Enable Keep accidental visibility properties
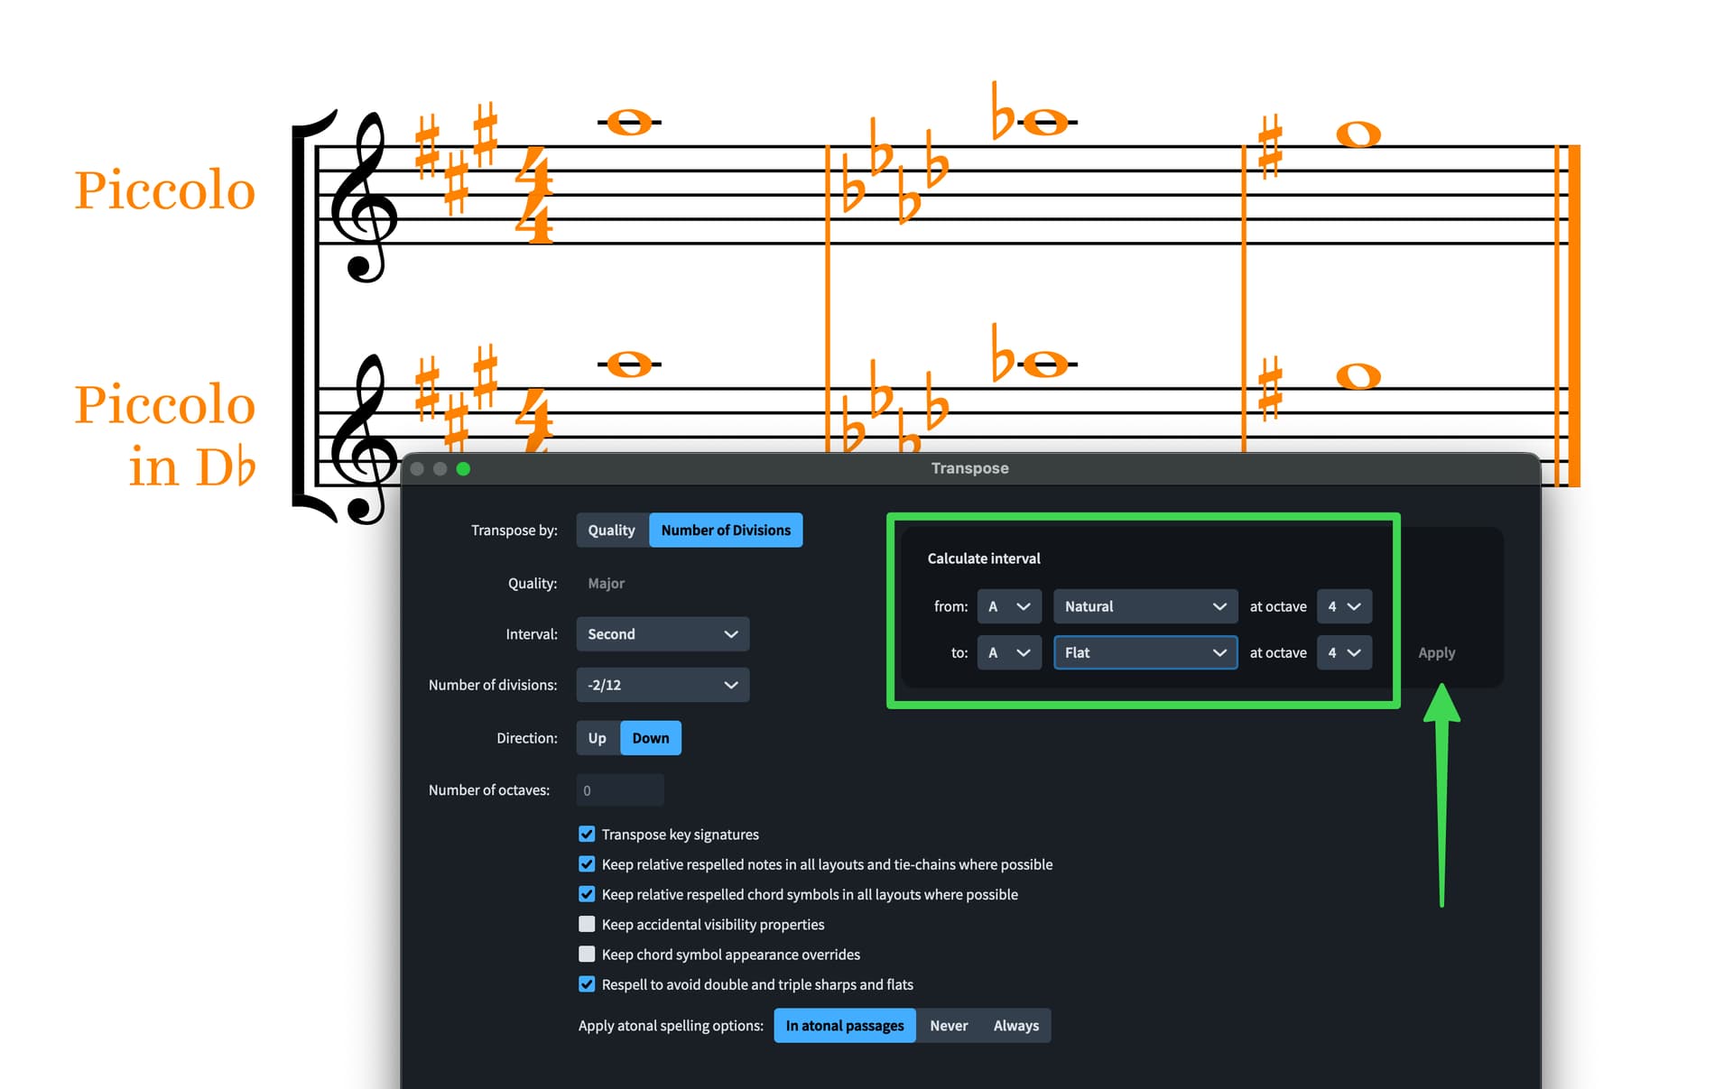 [x=587, y=924]
